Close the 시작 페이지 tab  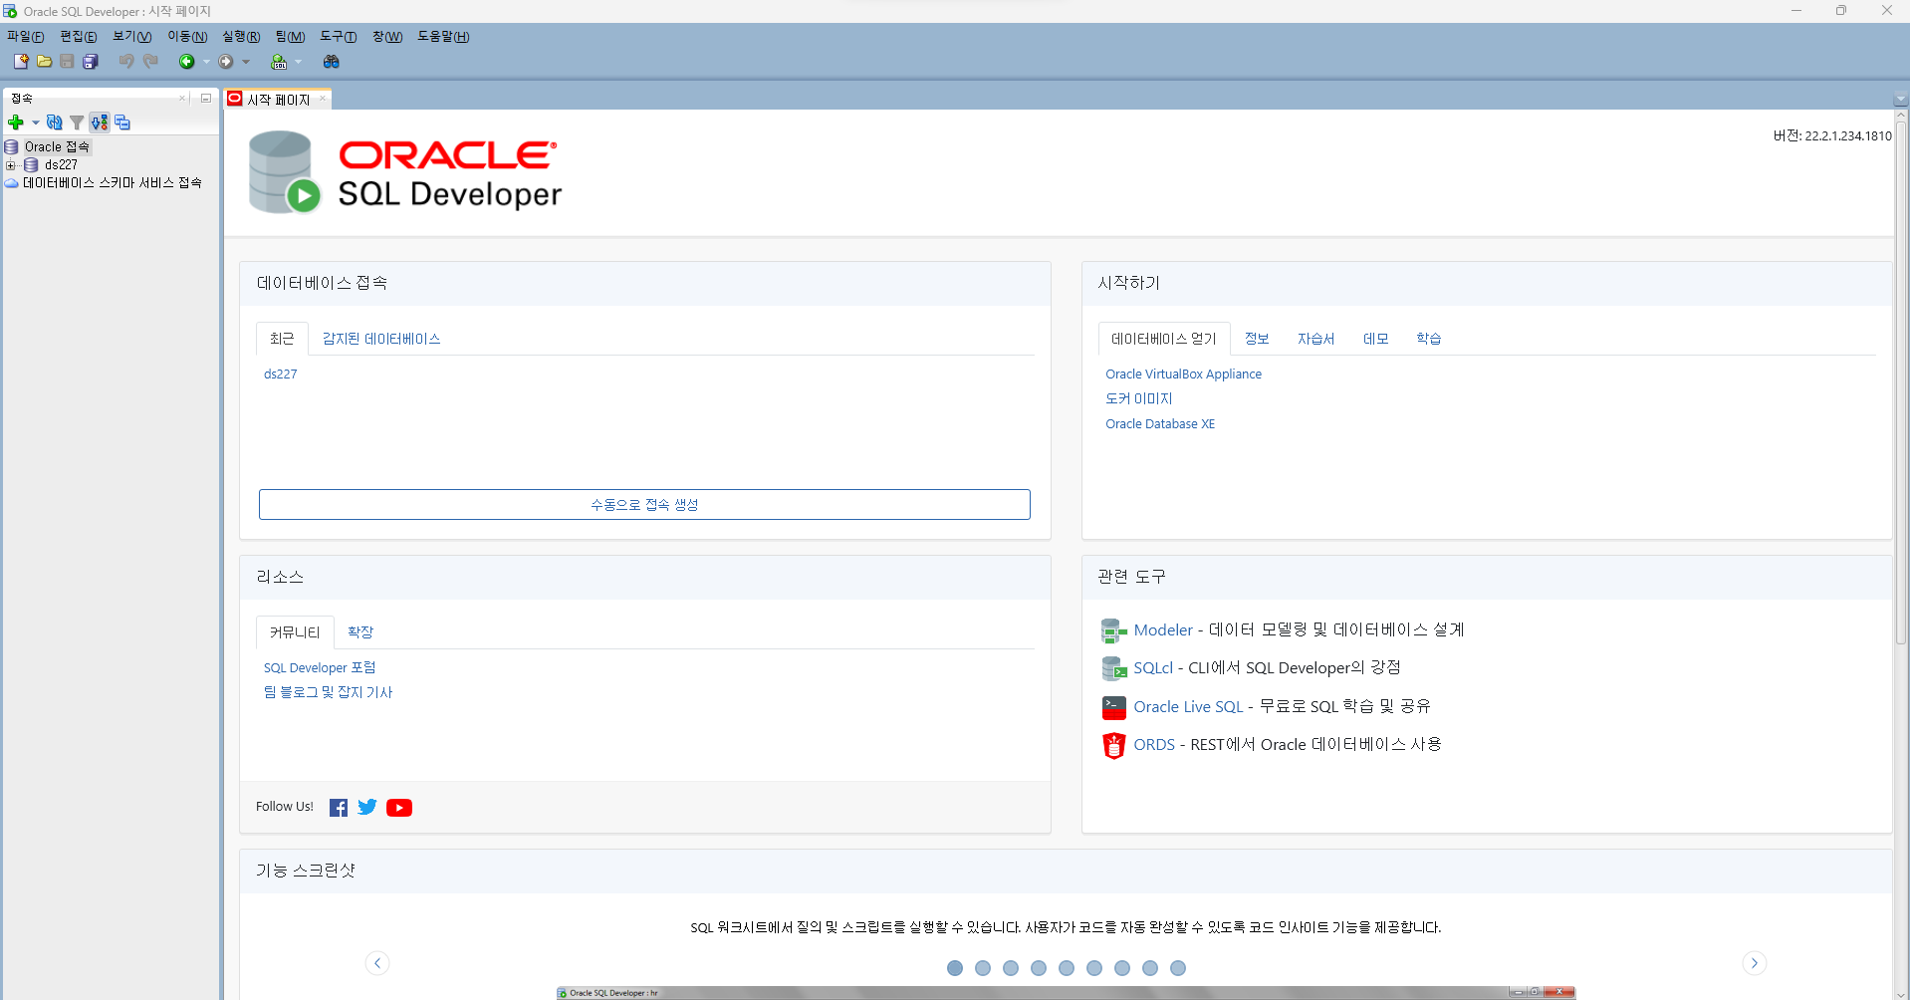click(323, 99)
